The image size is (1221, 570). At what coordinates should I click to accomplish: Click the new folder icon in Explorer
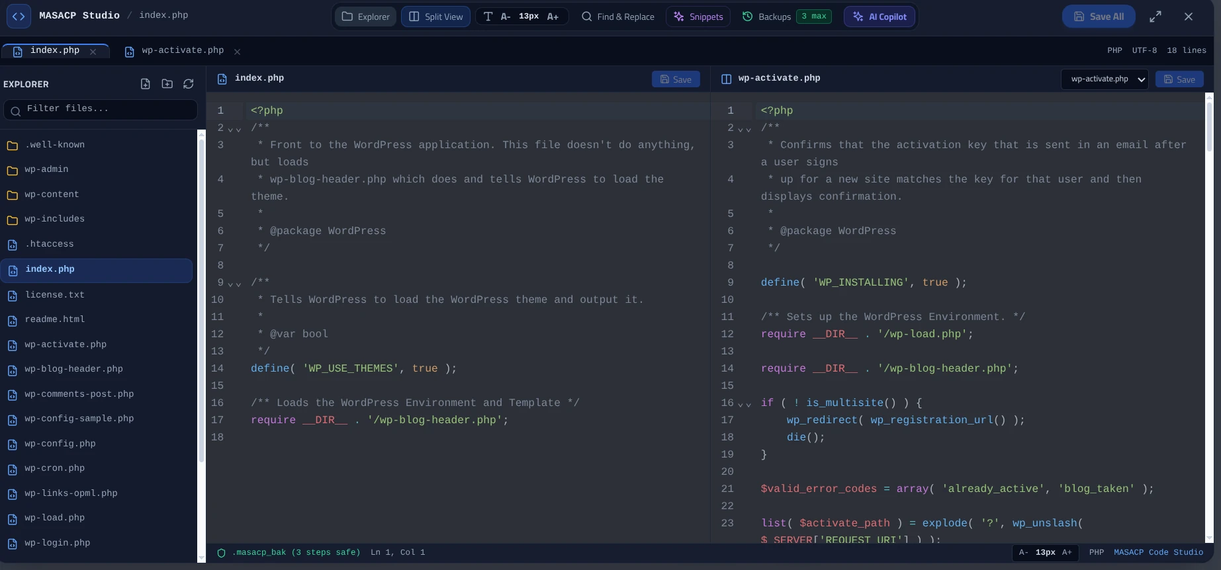click(167, 84)
